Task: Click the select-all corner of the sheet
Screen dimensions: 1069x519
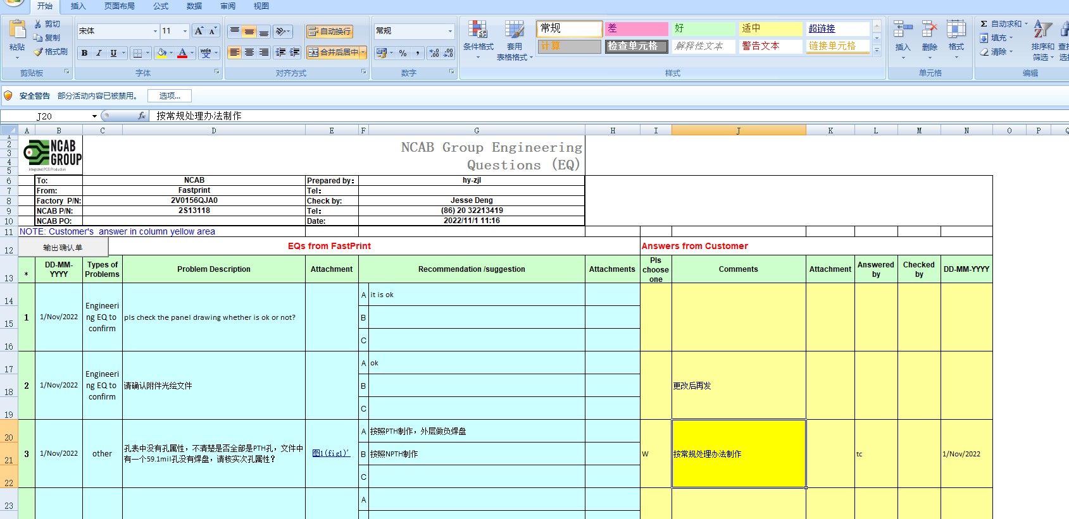Action: (x=9, y=130)
